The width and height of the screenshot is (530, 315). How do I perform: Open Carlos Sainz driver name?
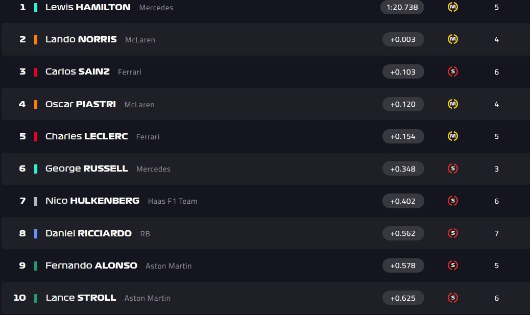(x=77, y=71)
